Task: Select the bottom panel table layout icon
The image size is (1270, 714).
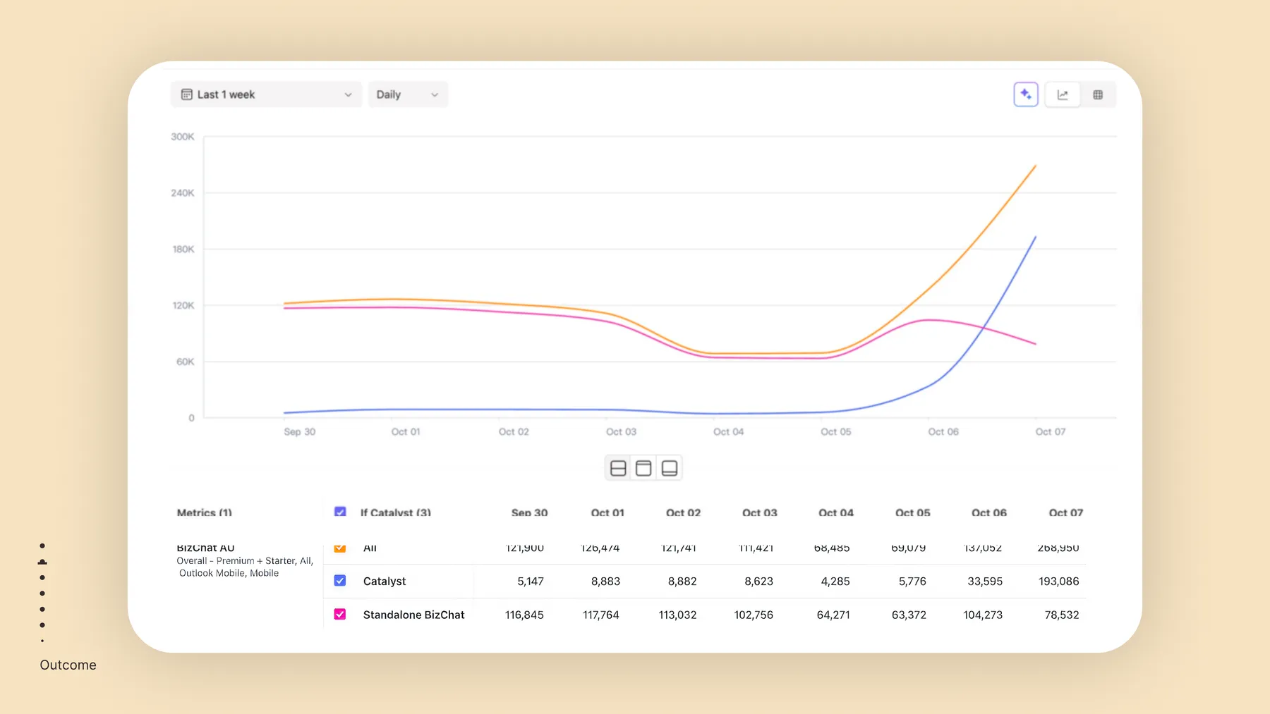Action: [x=670, y=468]
